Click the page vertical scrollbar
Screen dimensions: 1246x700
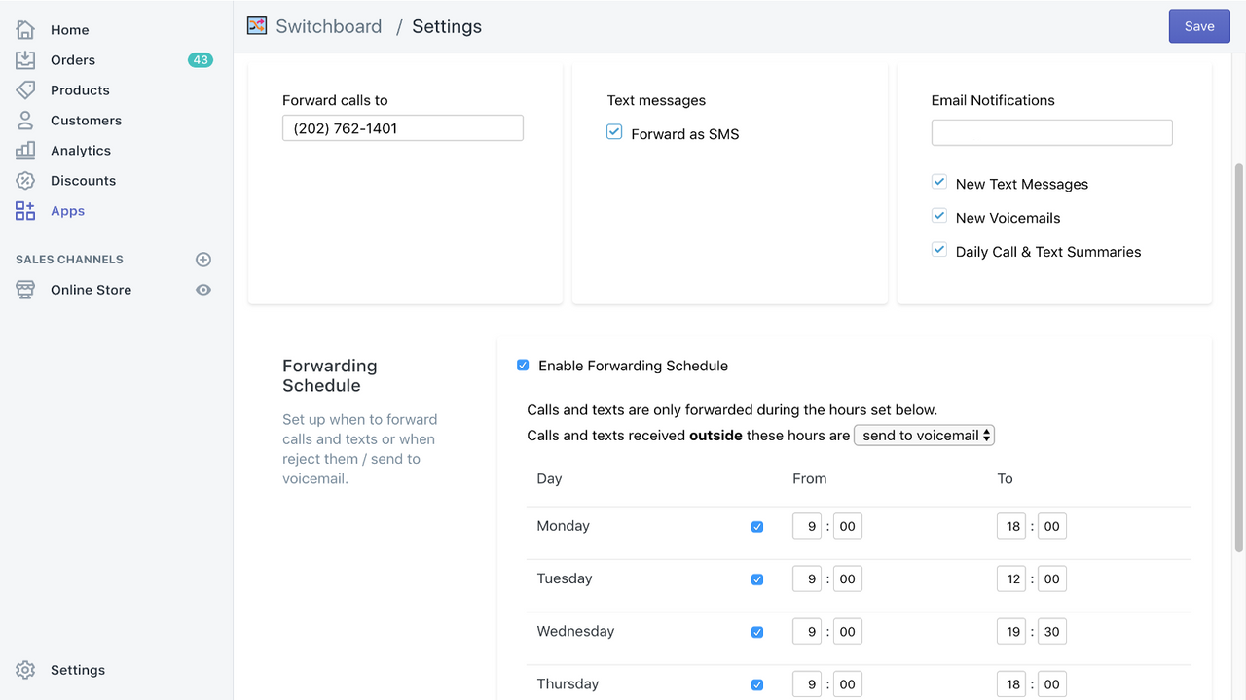coord(1239,358)
